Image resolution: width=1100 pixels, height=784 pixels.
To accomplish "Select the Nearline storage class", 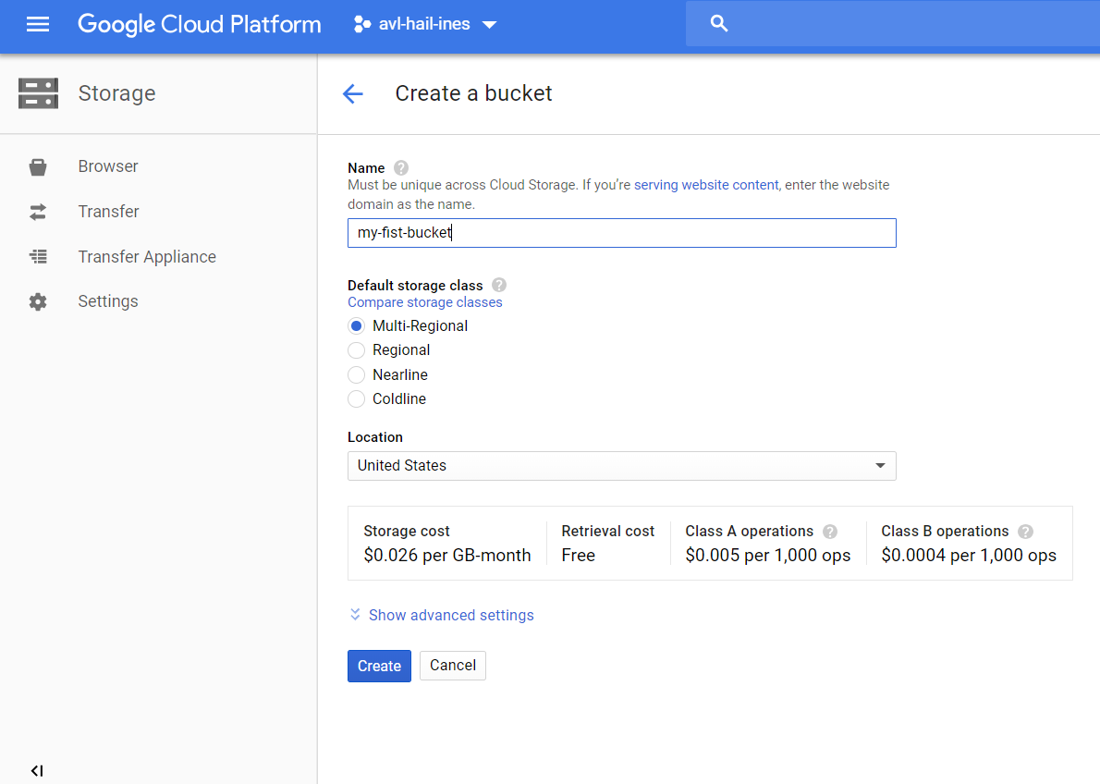I will point(357,374).
